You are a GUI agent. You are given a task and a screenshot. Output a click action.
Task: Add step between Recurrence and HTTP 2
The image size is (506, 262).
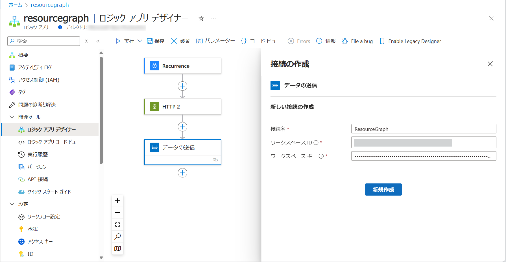click(182, 86)
